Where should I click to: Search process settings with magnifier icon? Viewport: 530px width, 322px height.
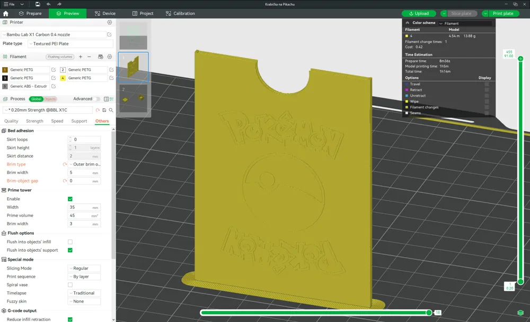point(111,110)
